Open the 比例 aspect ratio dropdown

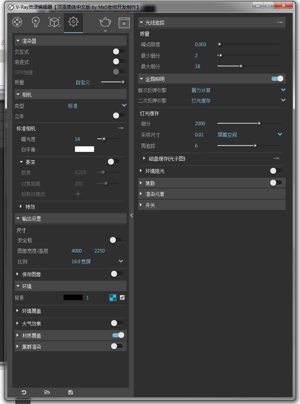coord(121,261)
